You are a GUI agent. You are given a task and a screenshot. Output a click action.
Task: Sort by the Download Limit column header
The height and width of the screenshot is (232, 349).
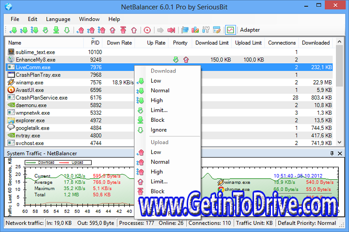tap(212, 43)
